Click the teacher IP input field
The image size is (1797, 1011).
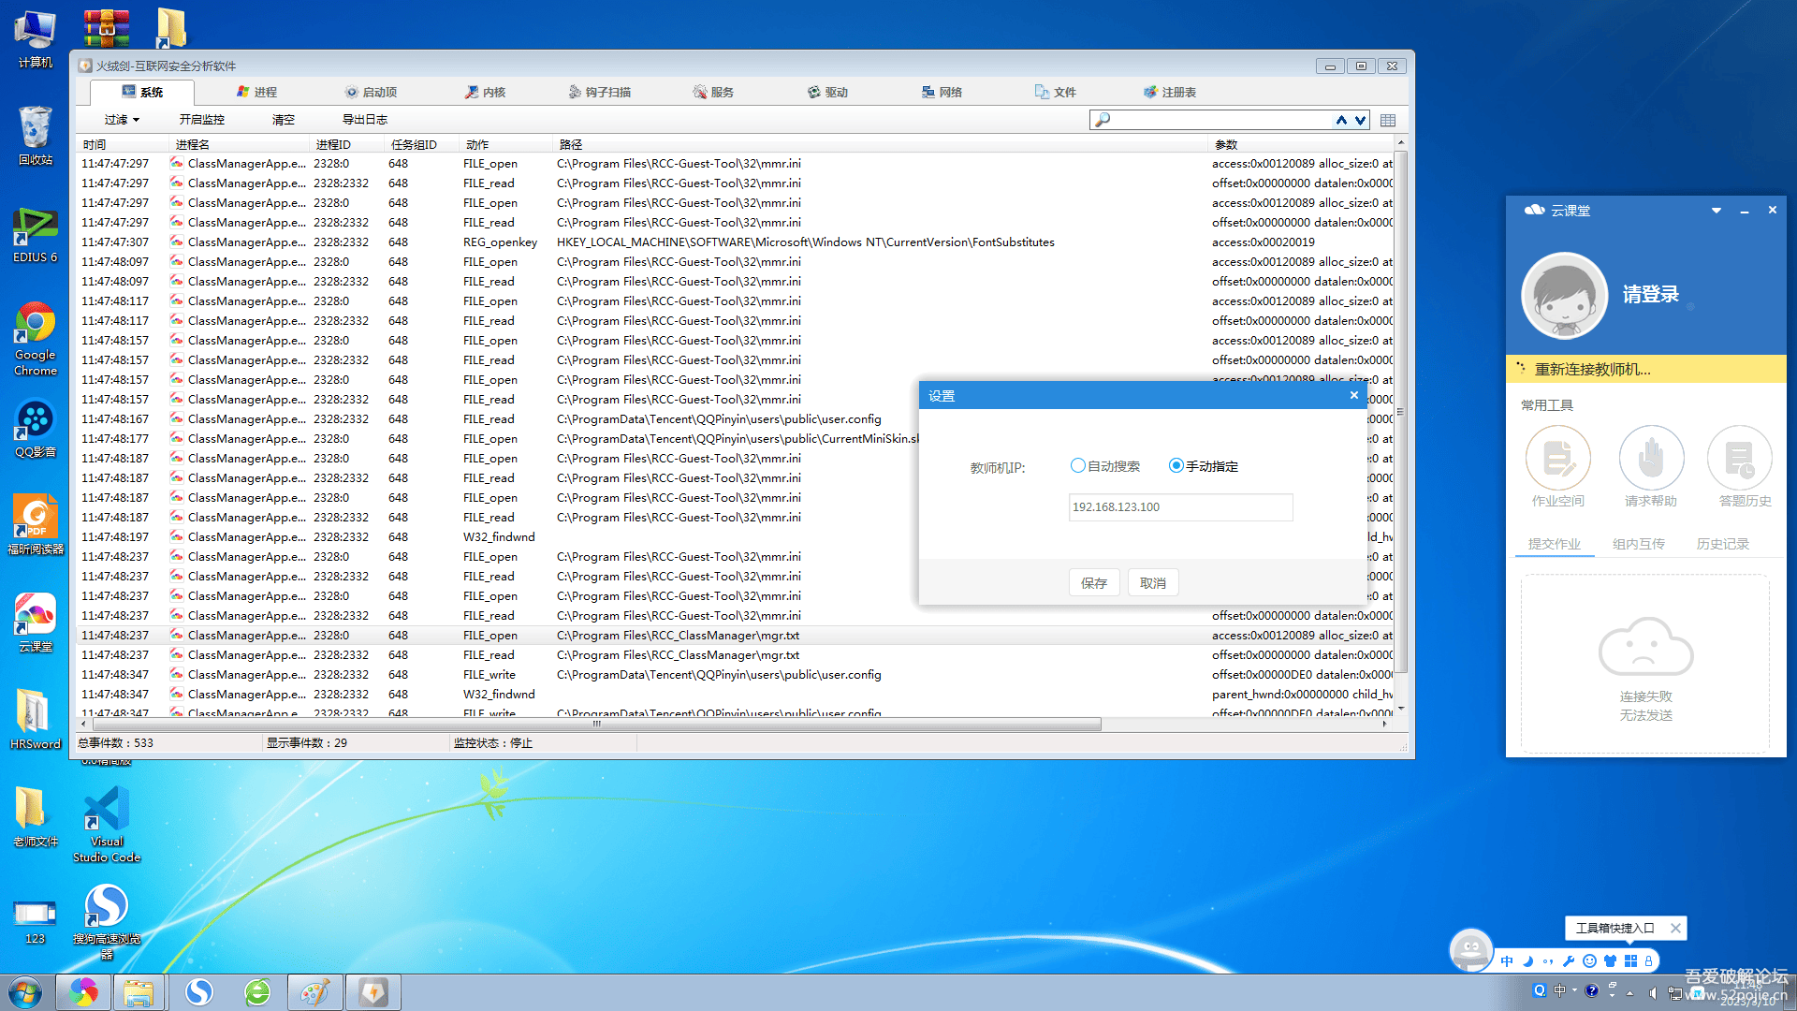(1180, 506)
